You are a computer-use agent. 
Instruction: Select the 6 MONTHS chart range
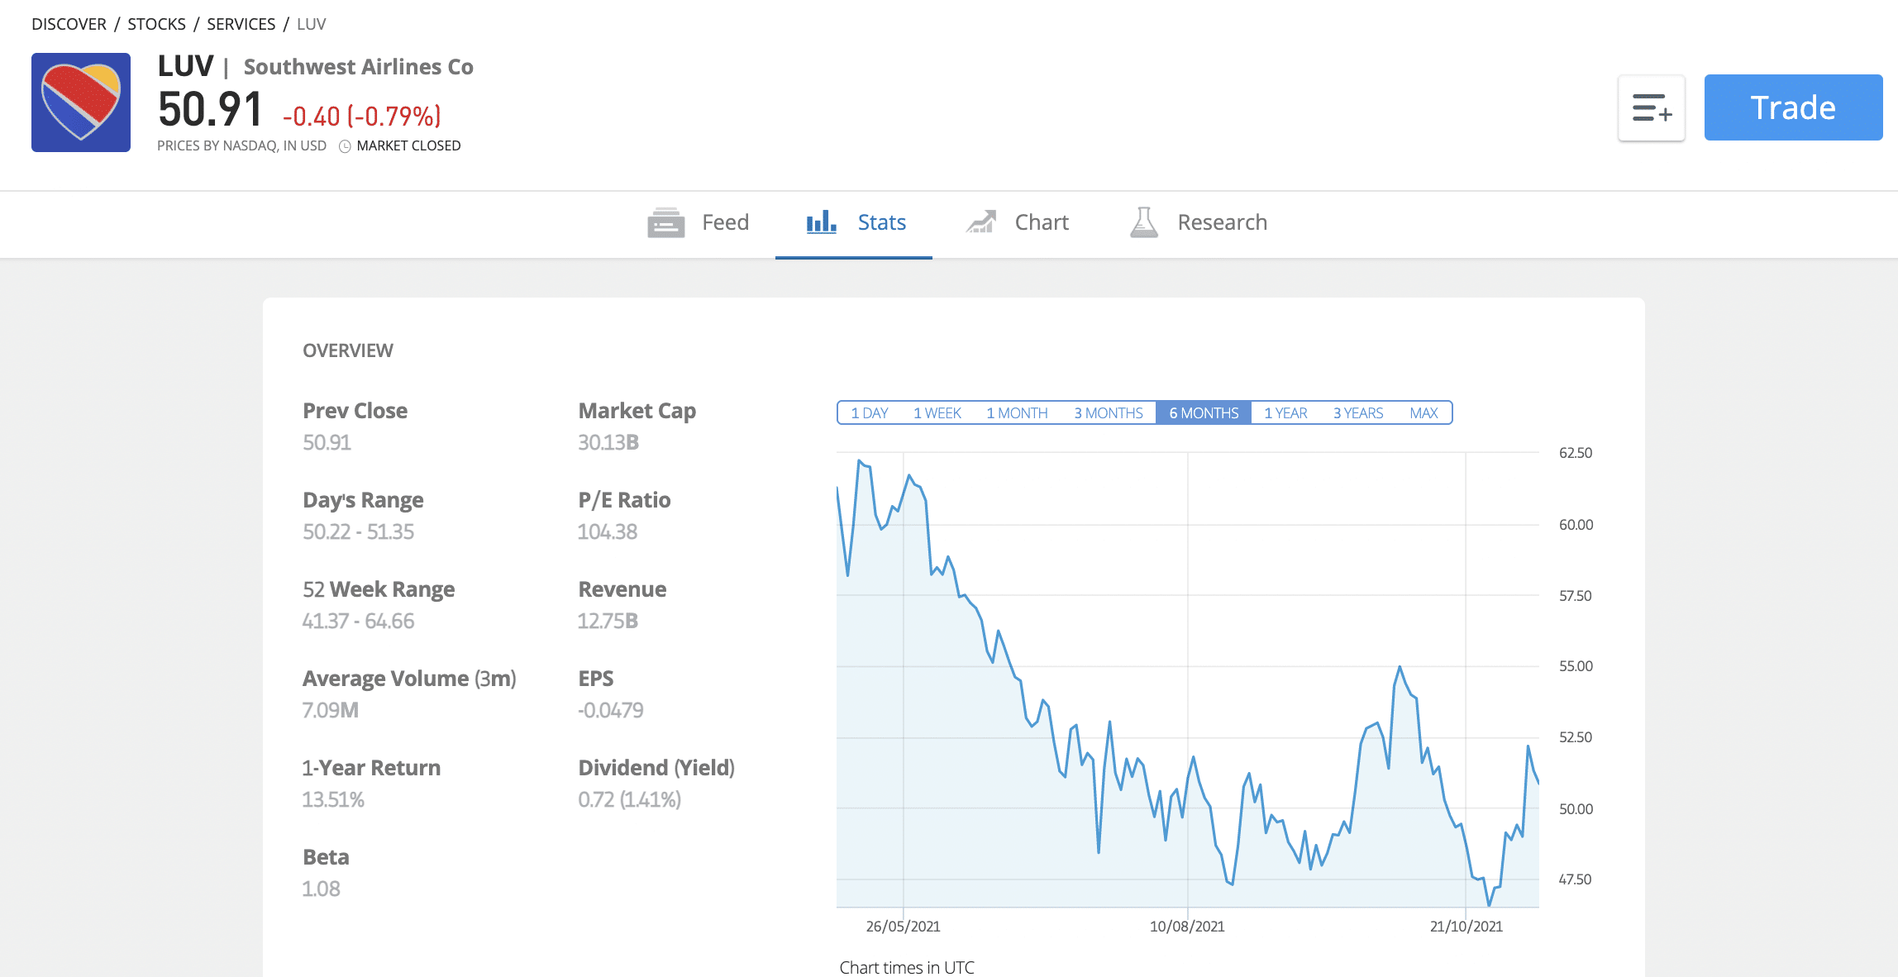tap(1204, 412)
